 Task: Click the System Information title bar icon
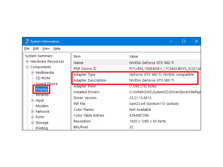(x=26, y=41)
